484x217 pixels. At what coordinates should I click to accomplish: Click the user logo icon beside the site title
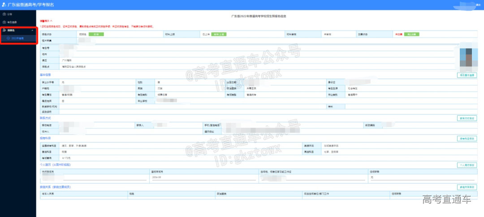[x=4, y=4]
